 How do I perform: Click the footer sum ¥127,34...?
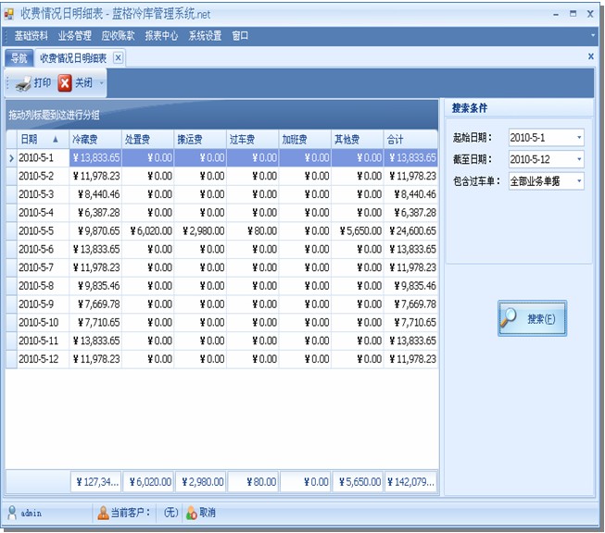tap(95, 482)
